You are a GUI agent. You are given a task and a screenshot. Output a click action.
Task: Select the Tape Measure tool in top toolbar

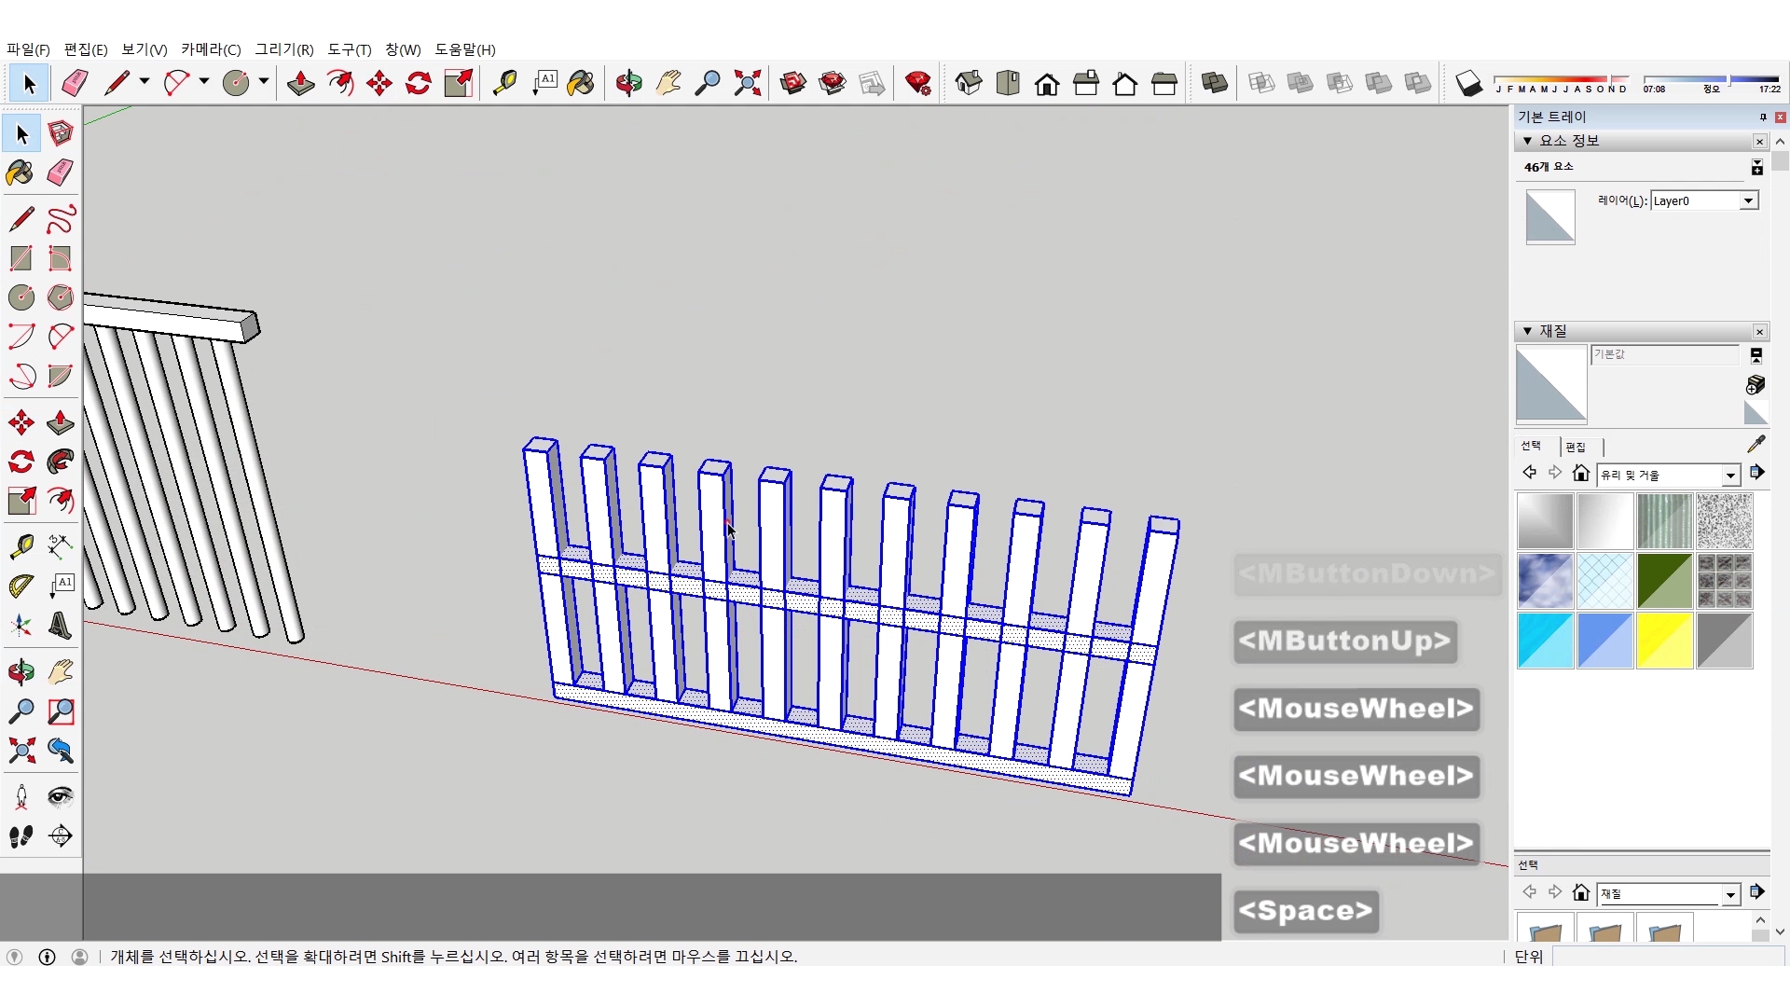[504, 83]
